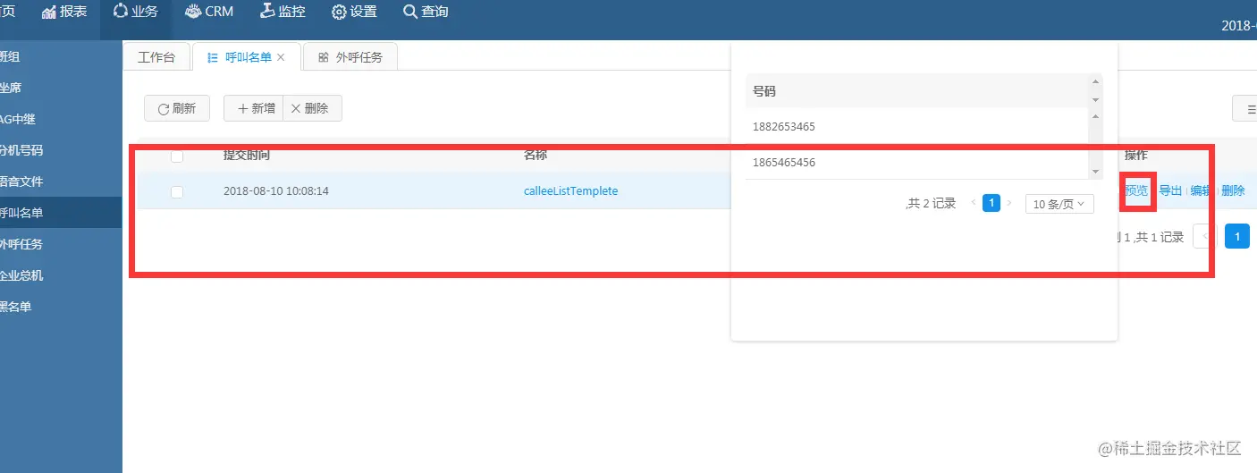Click the 删除 link in the row
Screen dimensions: 1257x473
click(x=1233, y=190)
